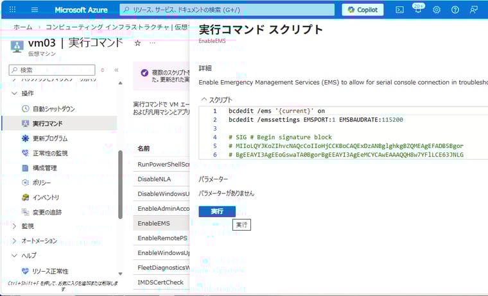This screenshot has height=296, width=488.
Task: Click the リソース正常性 heart icon
Action: click(25, 271)
